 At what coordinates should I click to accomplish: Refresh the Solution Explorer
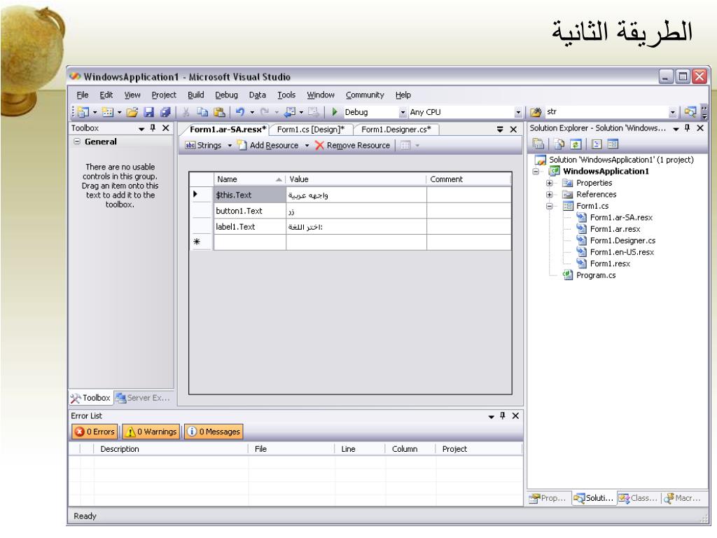click(x=576, y=144)
